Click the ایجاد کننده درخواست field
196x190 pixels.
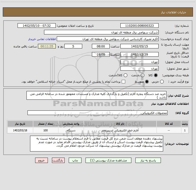pos(108,39)
